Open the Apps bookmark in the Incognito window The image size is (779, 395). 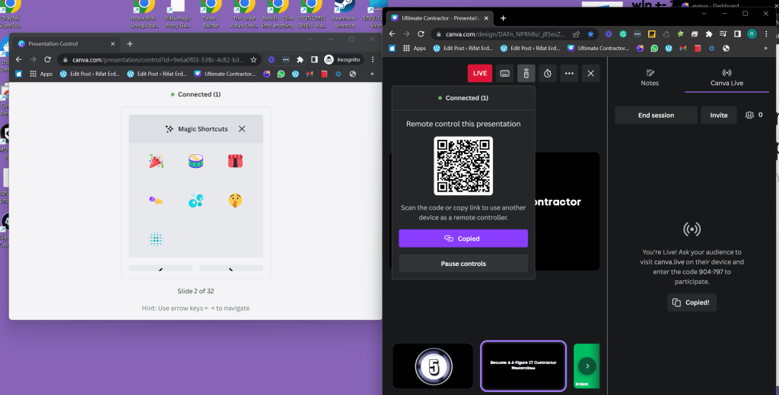[x=41, y=74]
